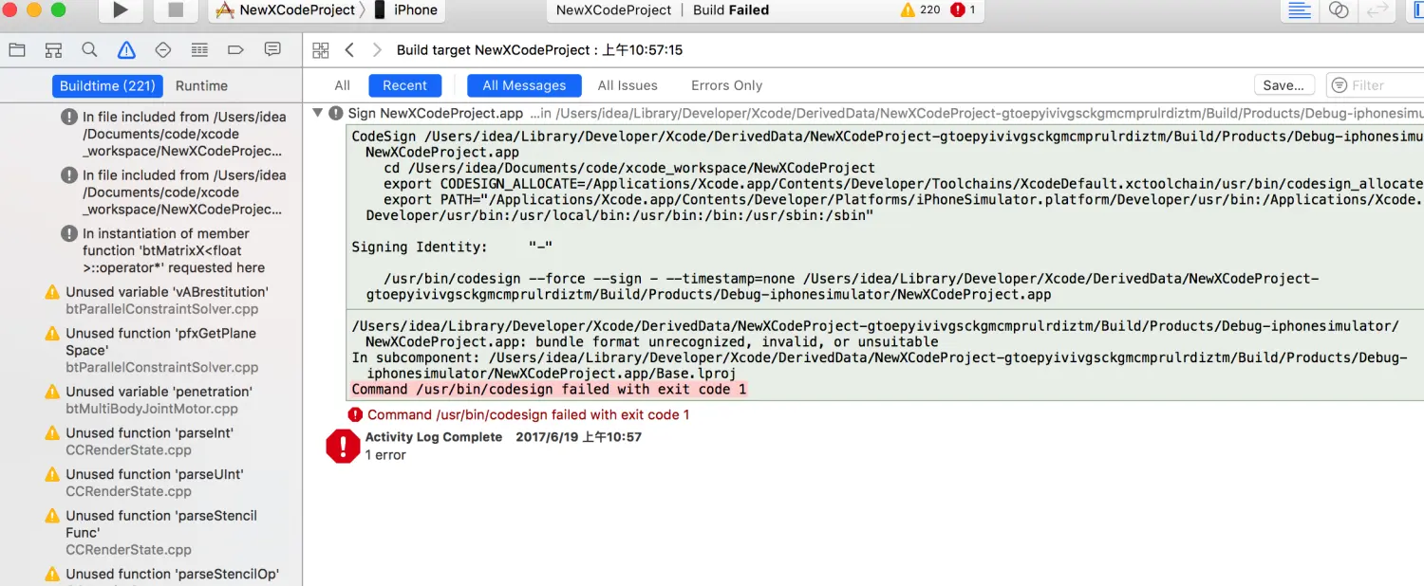
Task: Click 'bundle format unrecognized' log line
Action: tap(651, 341)
